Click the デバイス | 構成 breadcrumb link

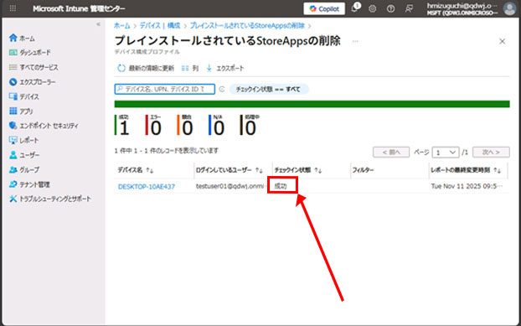click(x=160, y=26)
